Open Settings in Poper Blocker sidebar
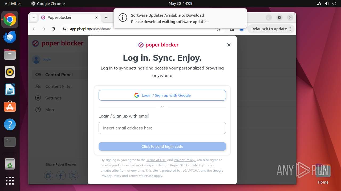The image size is (341, 191). [x=53, y=98]
